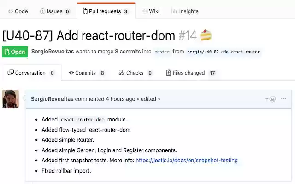295x184 pixels.
Task: Open the comment options ellipsis menu
Action: [x=283, y=99]
